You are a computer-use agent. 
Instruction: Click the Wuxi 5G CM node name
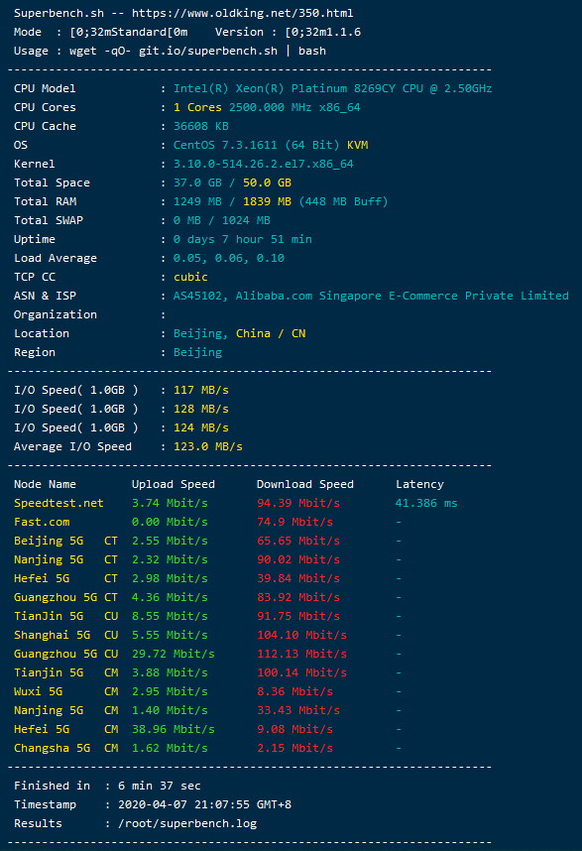[x=65, y=691]
